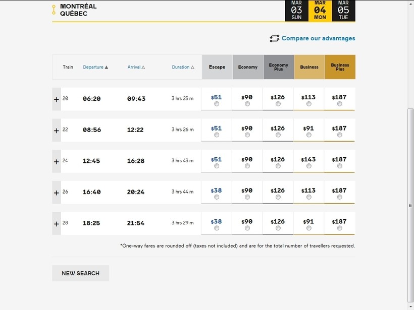Choose $91 Business fare for 08:56 train
The width and height of the screenshot is (414, 310).
(x=308, y=135)
